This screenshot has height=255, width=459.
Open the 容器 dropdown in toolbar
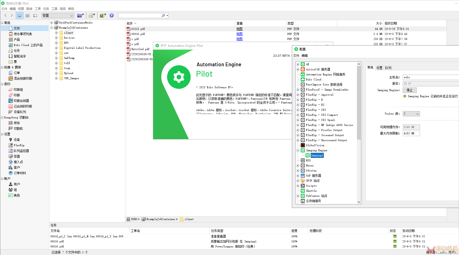[x=58, y=15]
